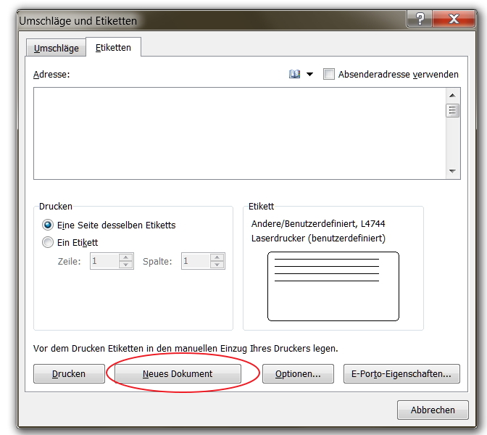Decrease the Zeile spinner value
487x435 pixels.
pos(126,265)
